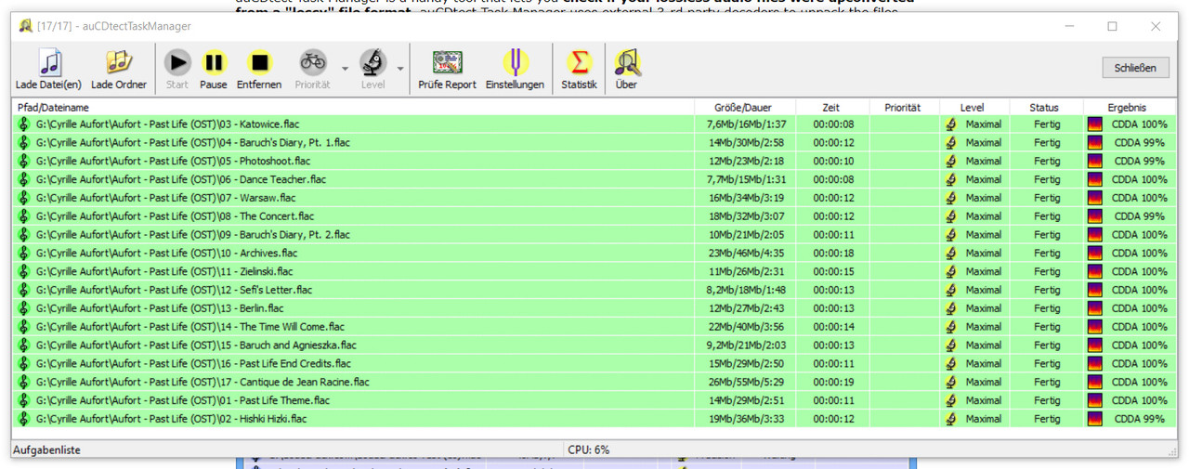Click the Entfernen stop icon

(259, 63)
